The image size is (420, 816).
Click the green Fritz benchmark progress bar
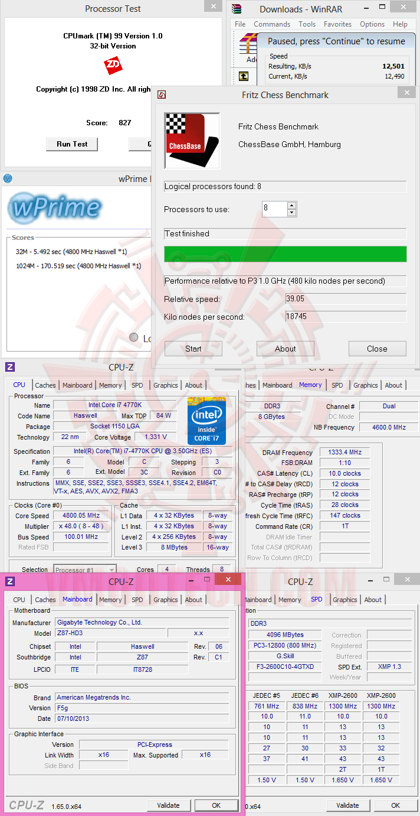286,254
